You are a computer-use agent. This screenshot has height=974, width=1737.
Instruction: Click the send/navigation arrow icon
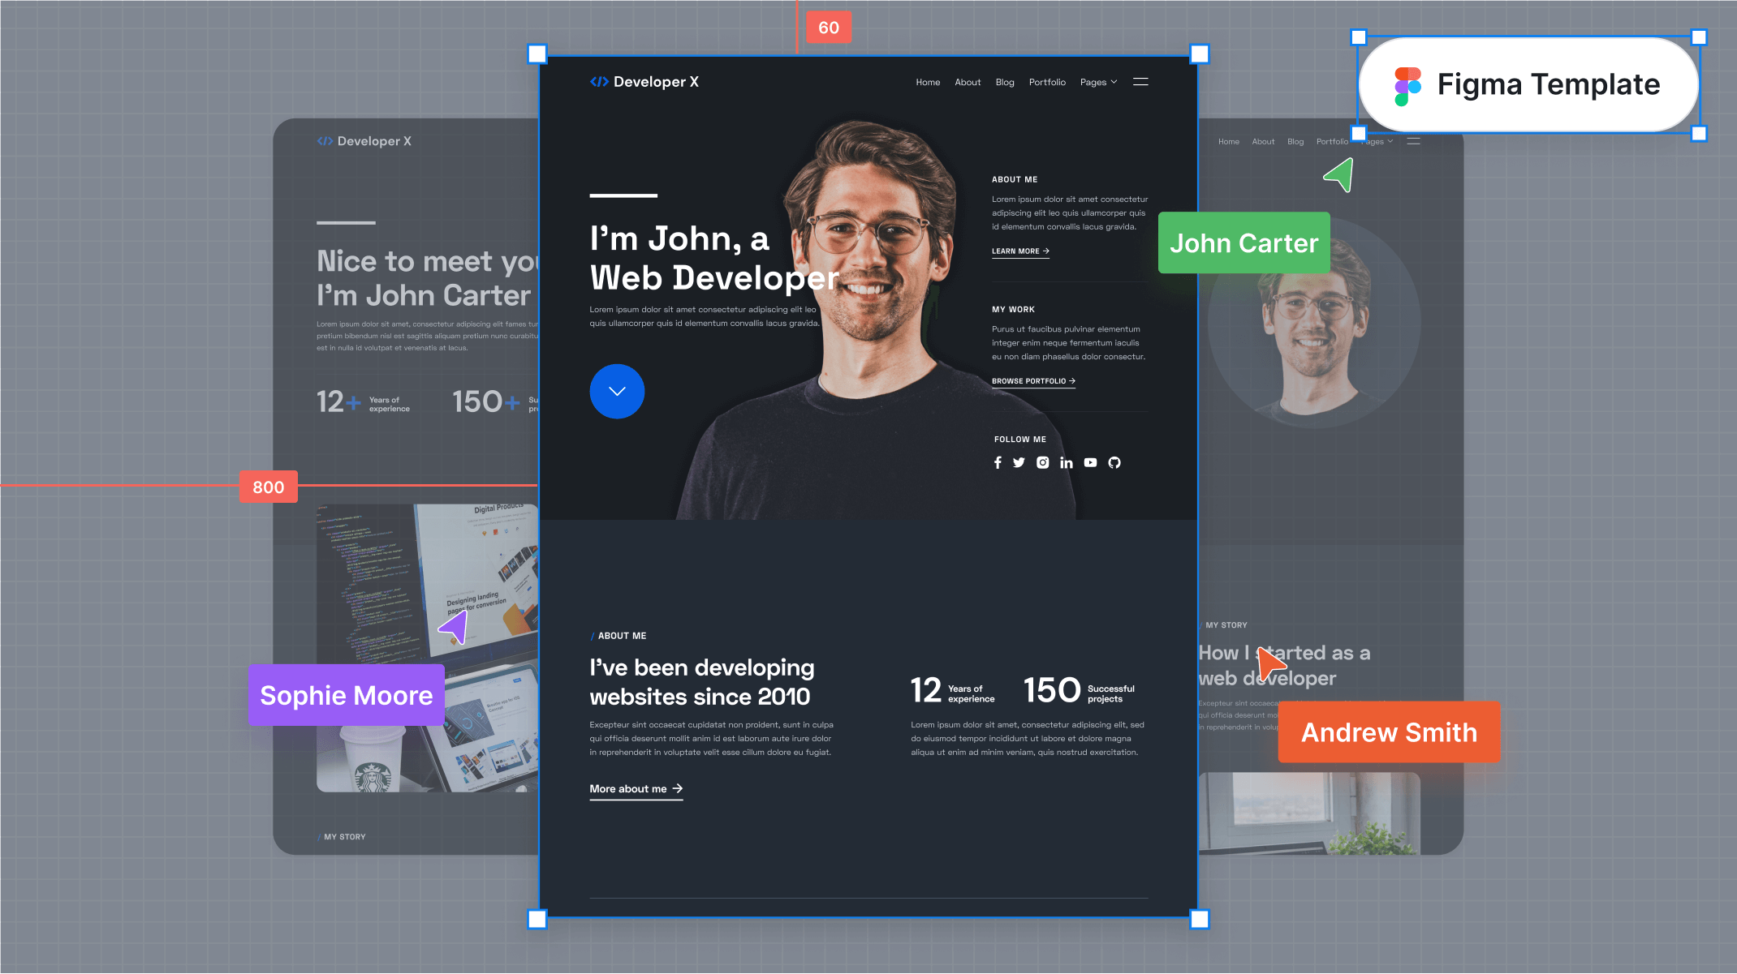(1338, 177)
